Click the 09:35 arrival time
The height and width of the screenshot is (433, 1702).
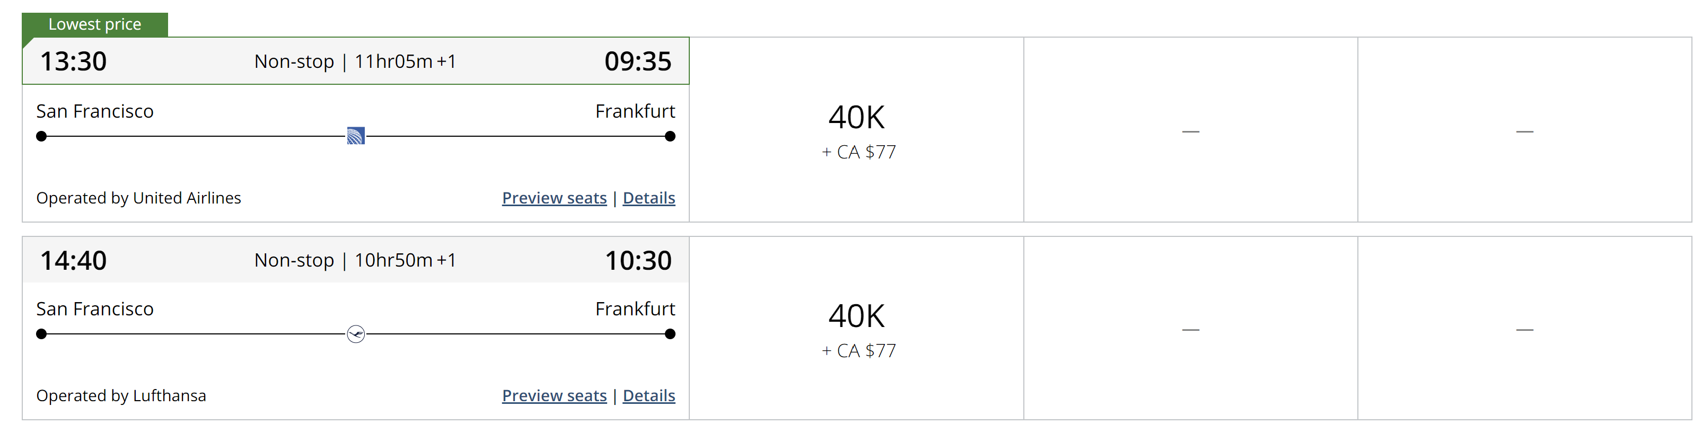click(637, 61)
